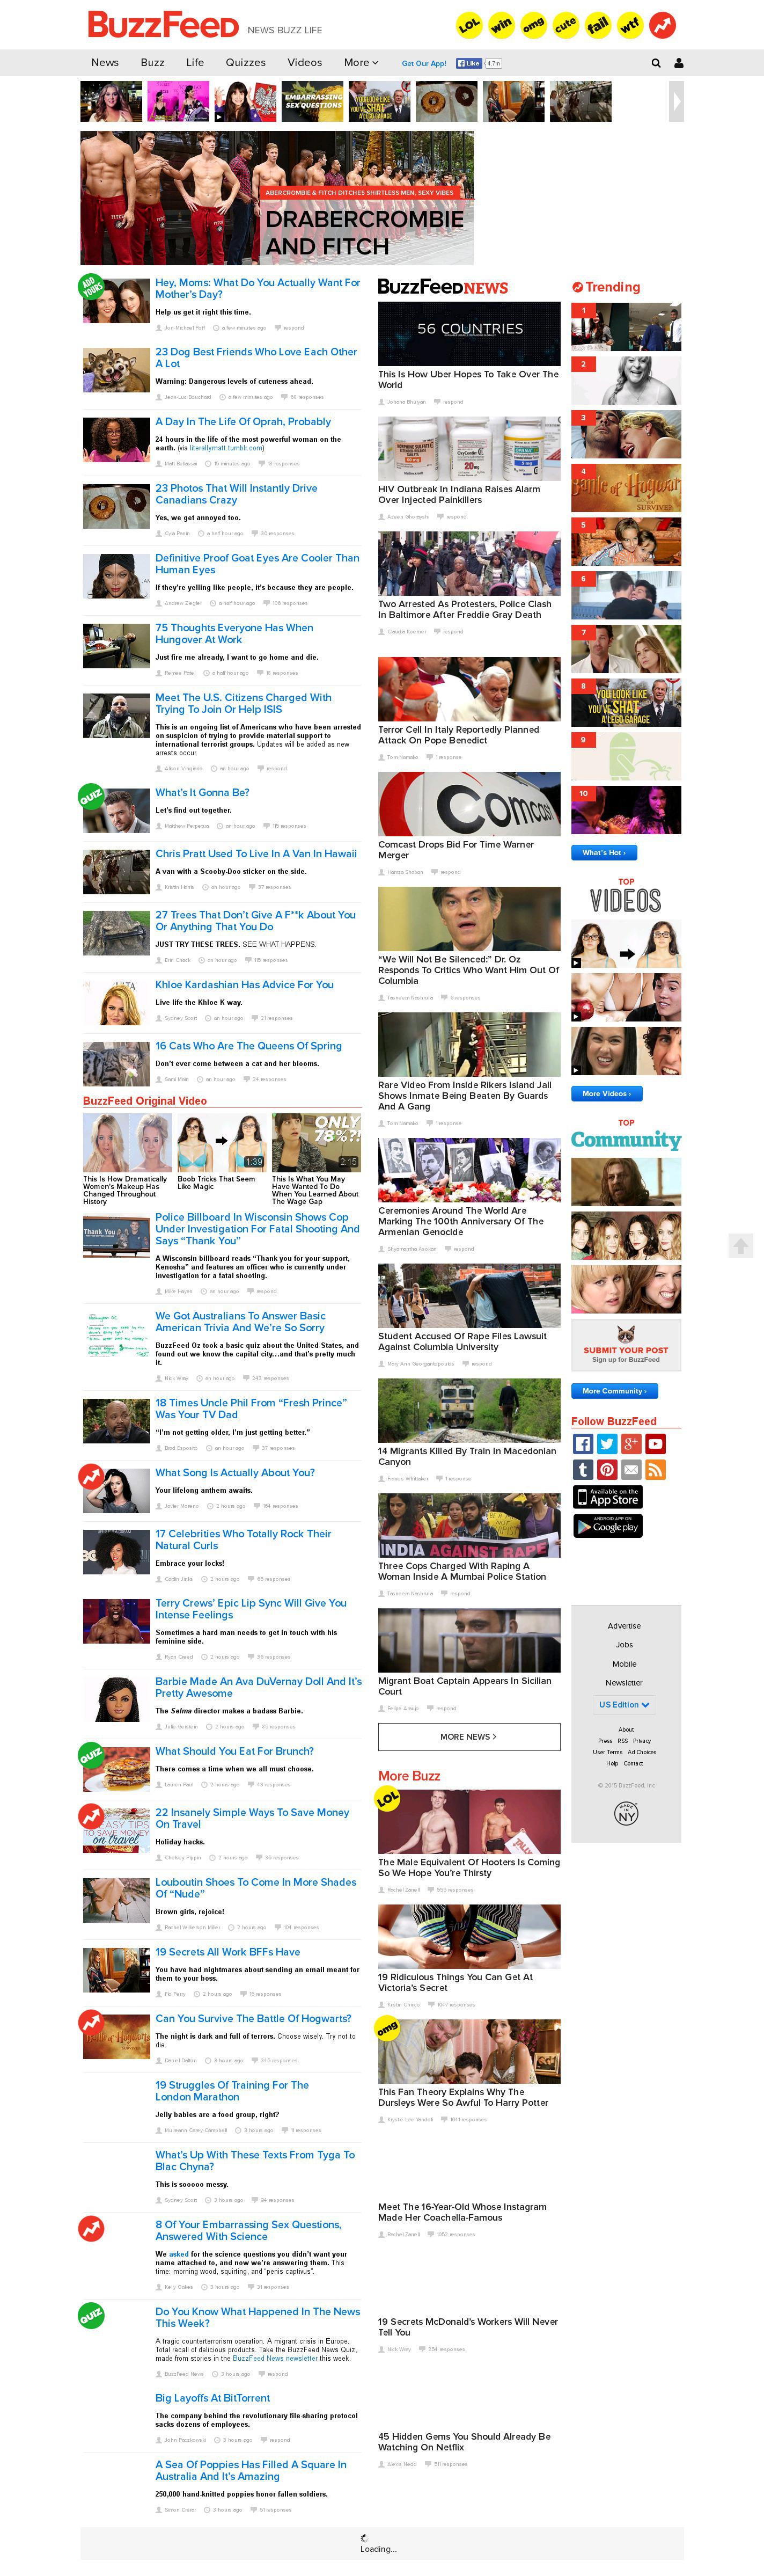The width and height of the screenshot is (764, 2576).
Task: Go to the Videos navigation item
Action: click(x=305, y=63)
